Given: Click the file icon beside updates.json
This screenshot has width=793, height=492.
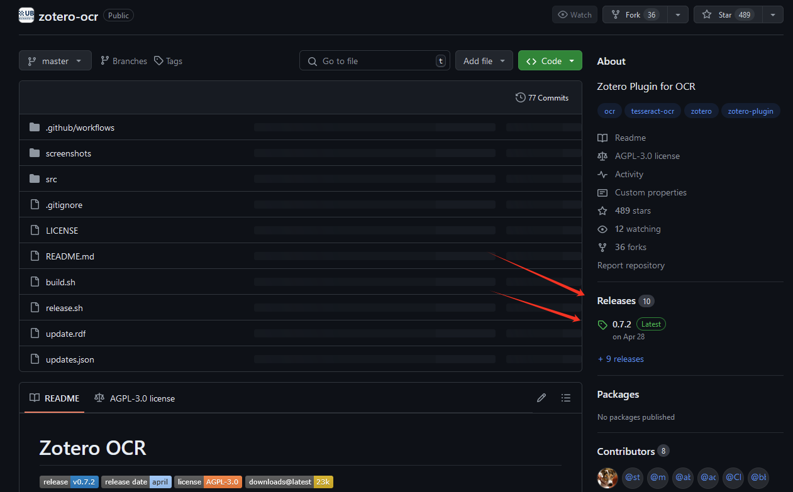Looking at the screenshot, I should point(35,359).
